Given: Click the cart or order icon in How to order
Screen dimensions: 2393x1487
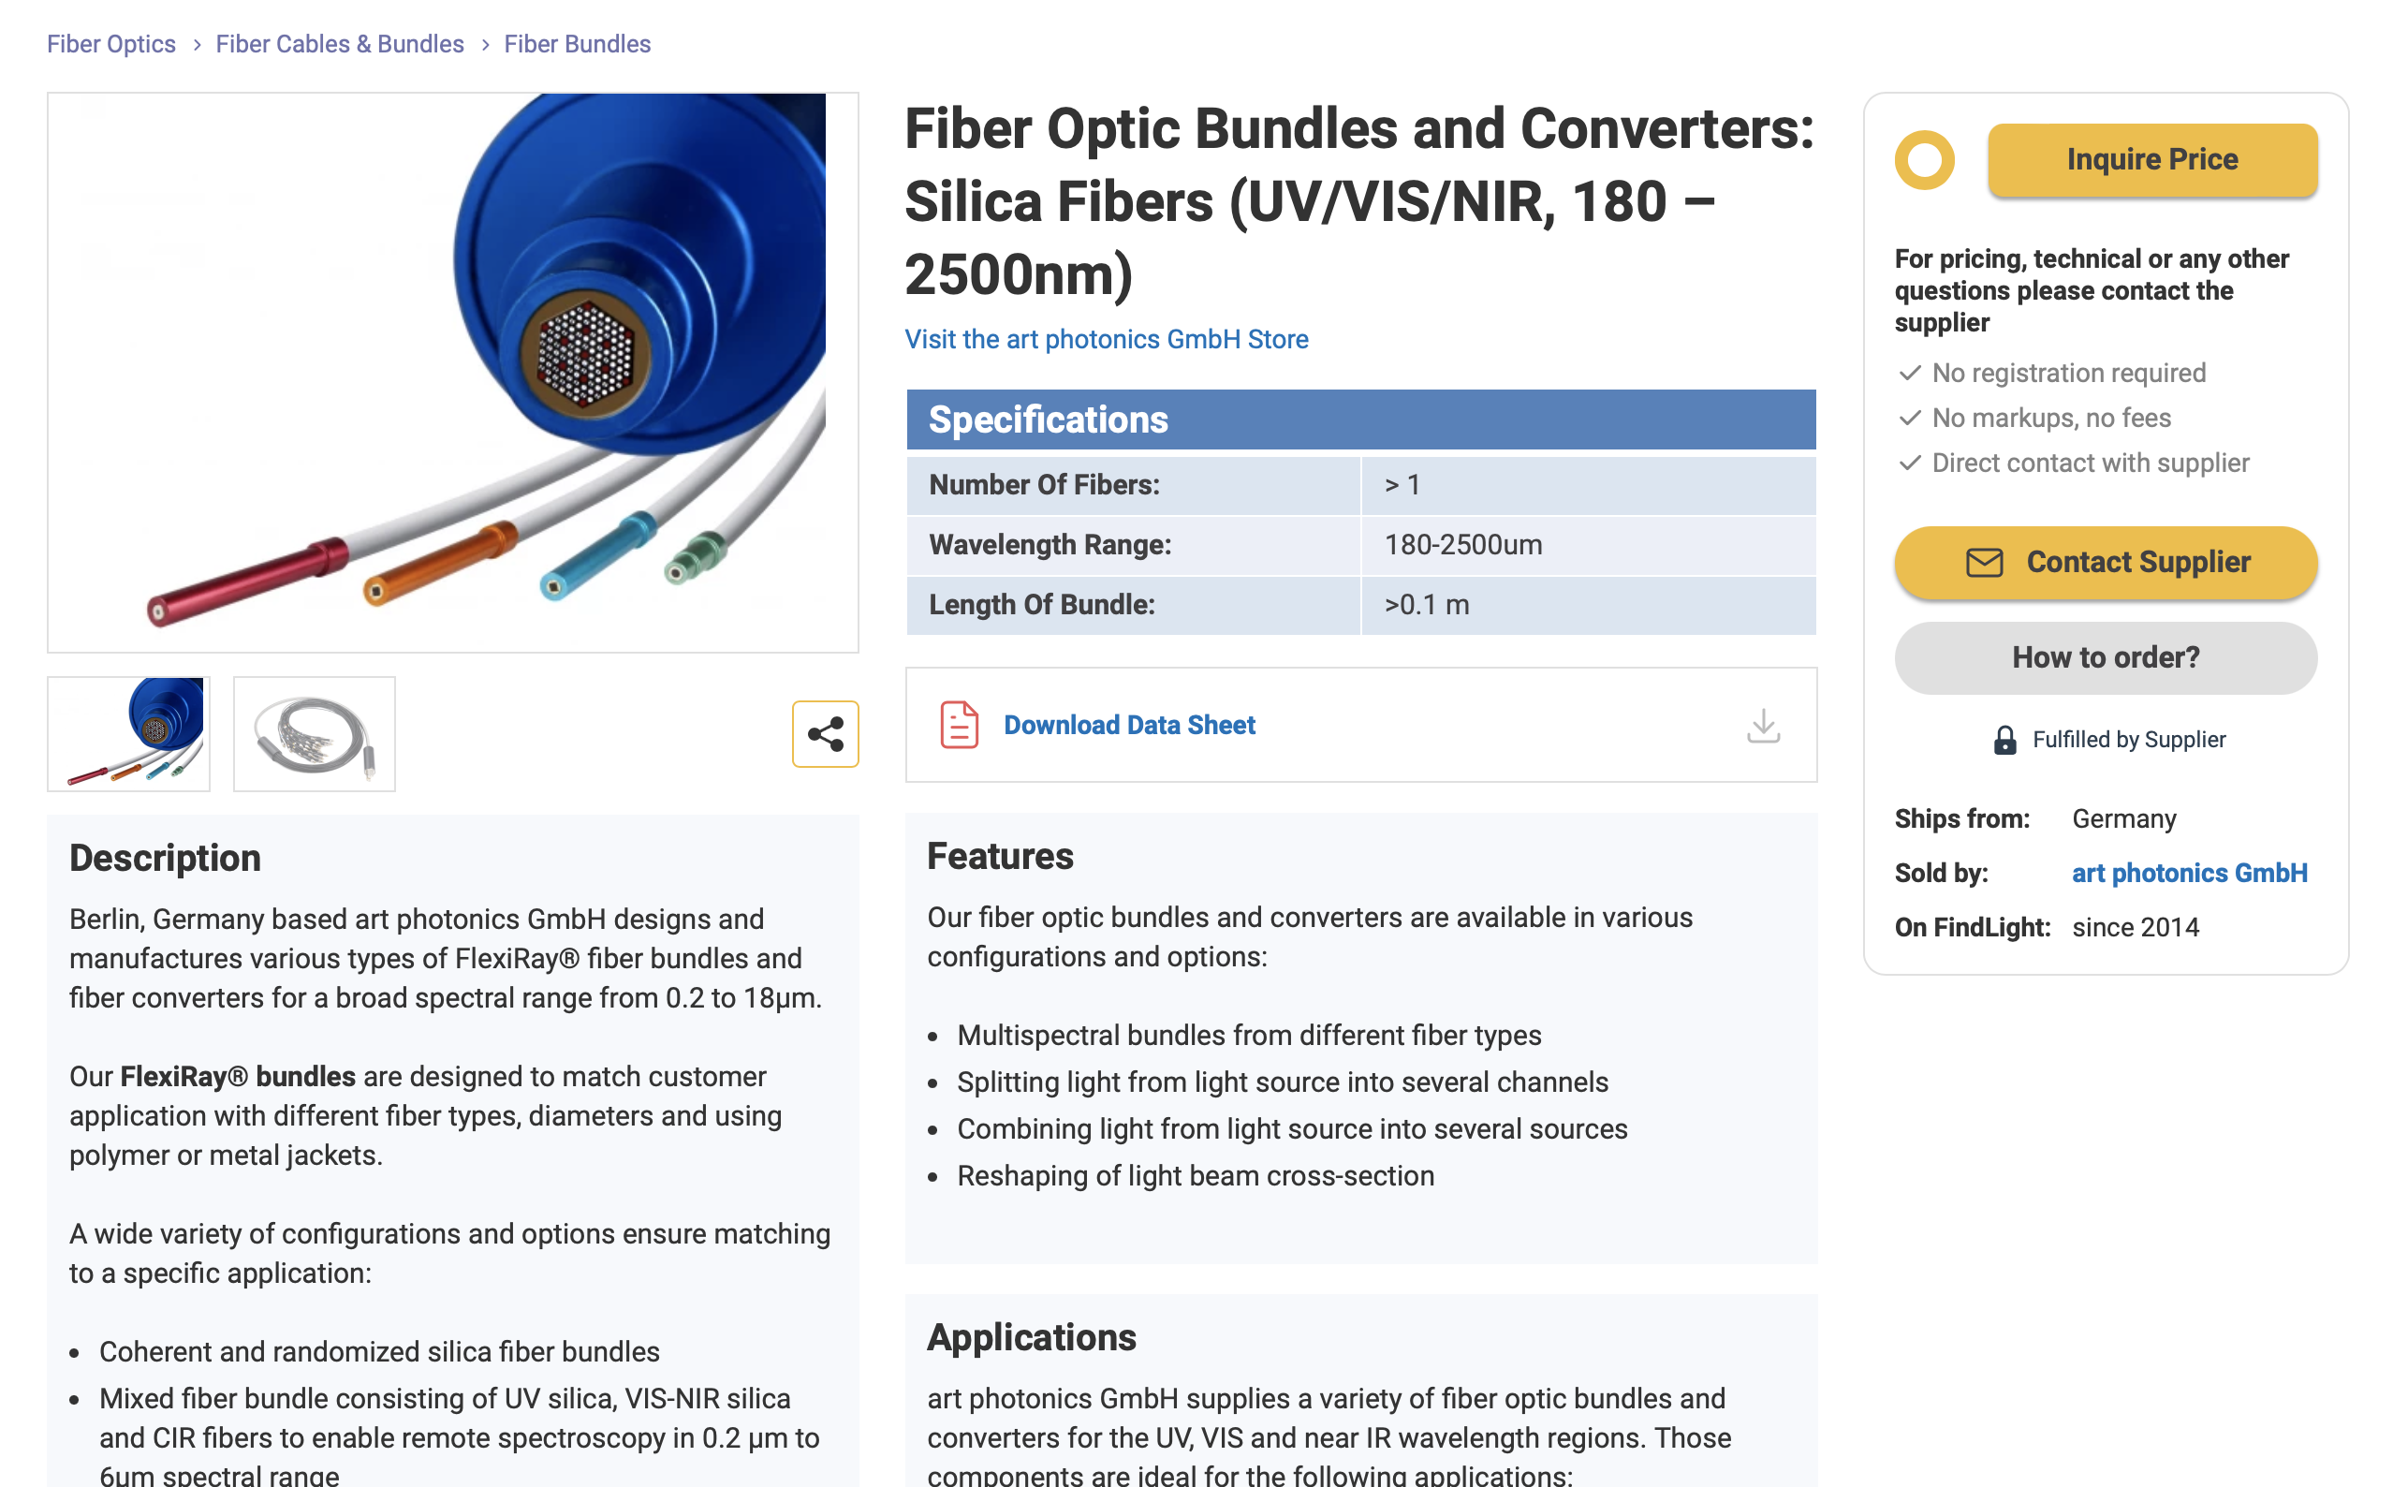Looking at the screenshot, I should click(2106, 658).
